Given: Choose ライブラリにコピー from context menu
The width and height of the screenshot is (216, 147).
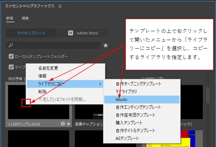Looking at the screenshot, I should coord(65,84).
